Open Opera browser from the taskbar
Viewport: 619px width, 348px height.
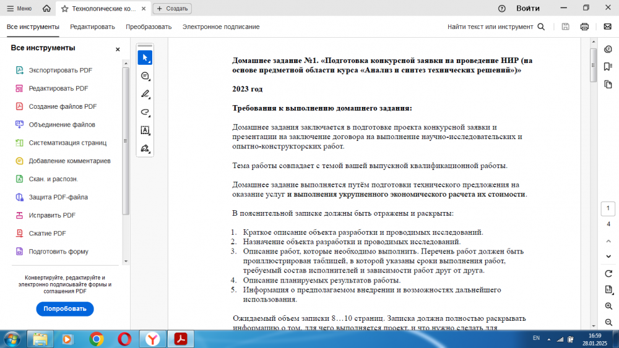click(124, 339)
